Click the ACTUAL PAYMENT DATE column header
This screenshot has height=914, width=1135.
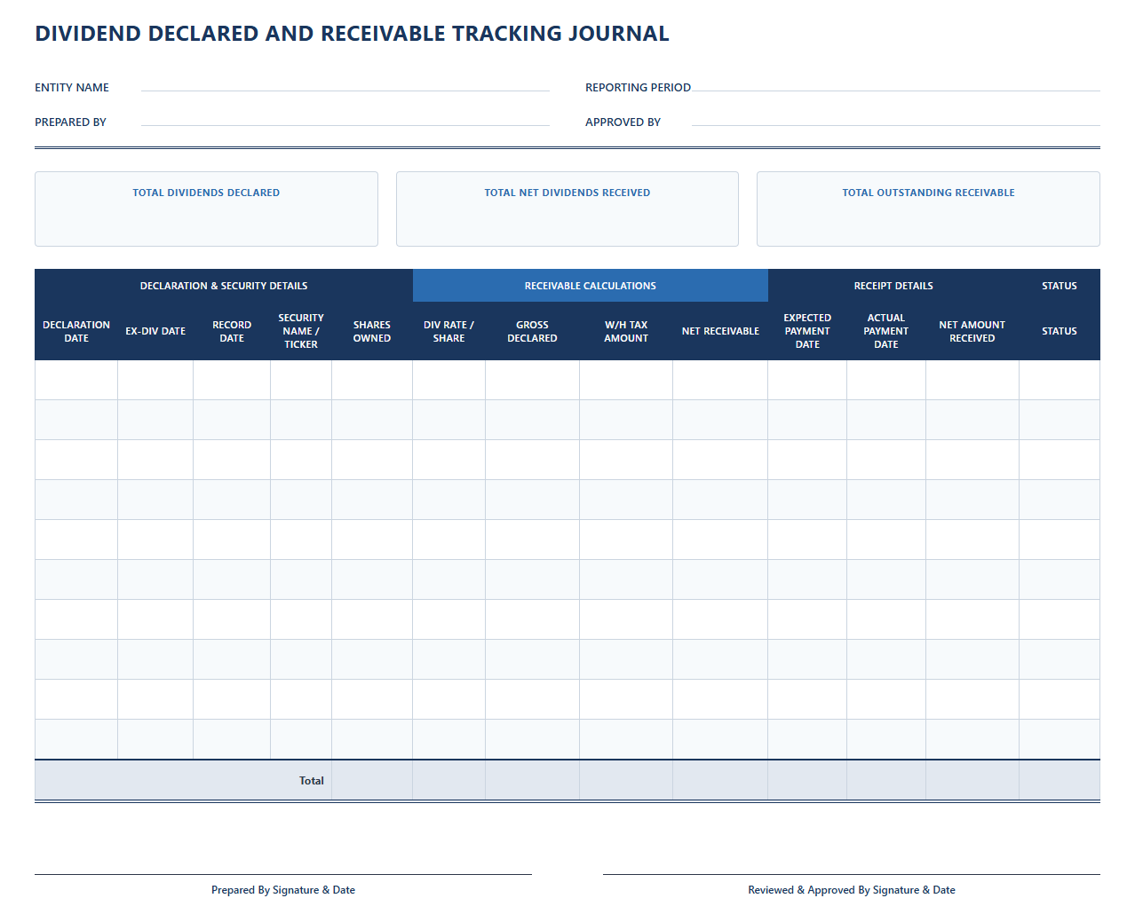pos(886,331)
